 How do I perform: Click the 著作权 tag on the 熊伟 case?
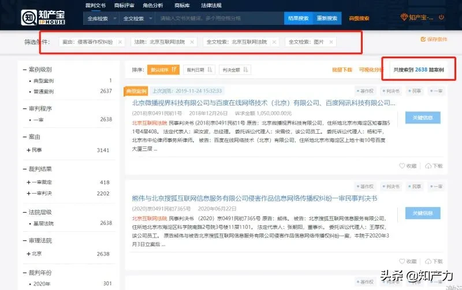point(365,186)
